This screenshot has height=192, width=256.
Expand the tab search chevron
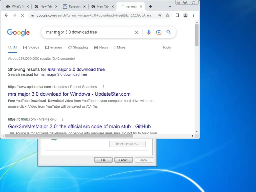point(170,6)
